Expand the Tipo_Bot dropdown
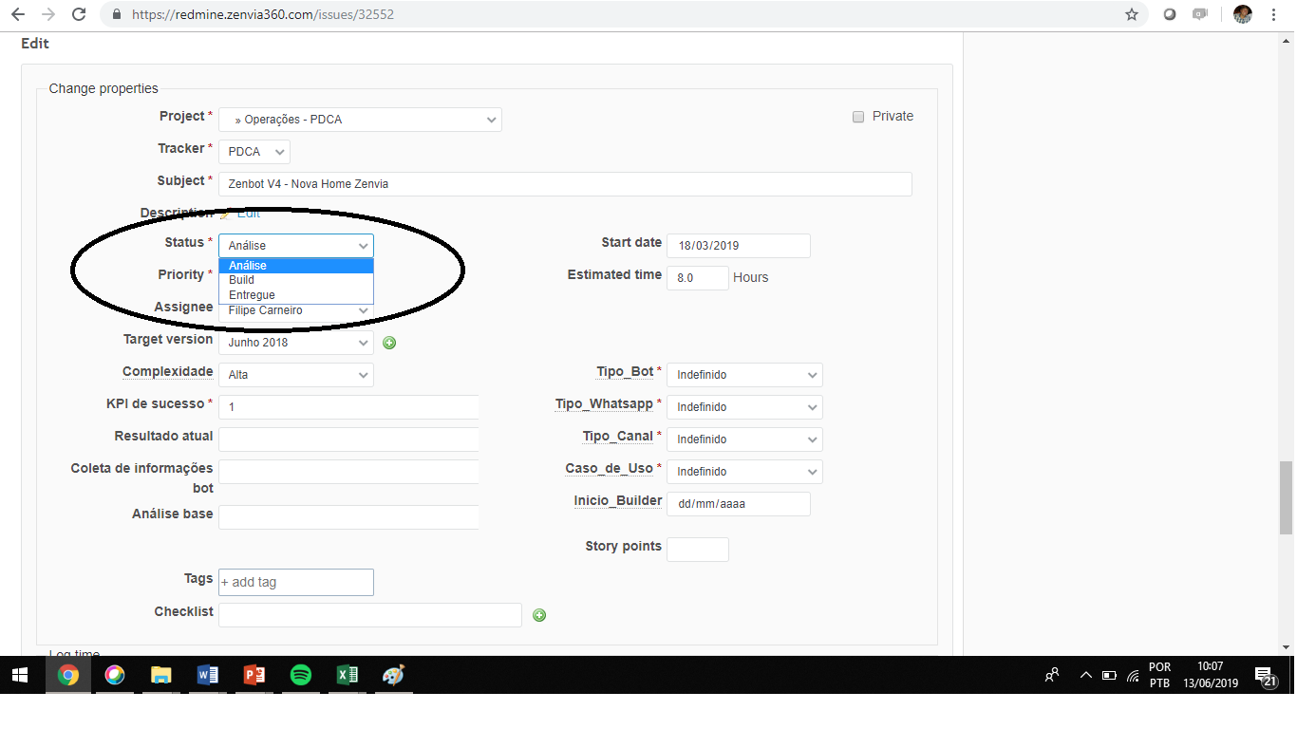Viewport: 1297px width, 729px height. pyautogui.click(x=744, y=375)
